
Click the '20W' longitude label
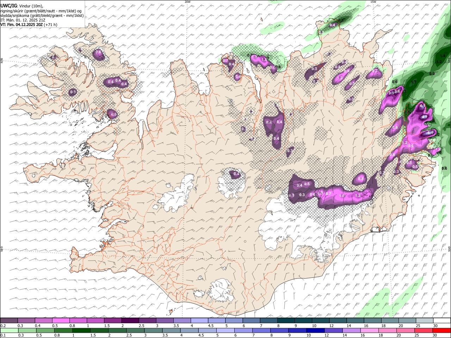tap(187, 2)
